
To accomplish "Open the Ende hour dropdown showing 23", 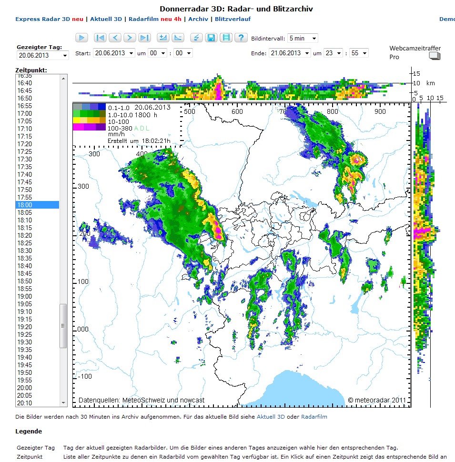I will [x=334, y=53].
